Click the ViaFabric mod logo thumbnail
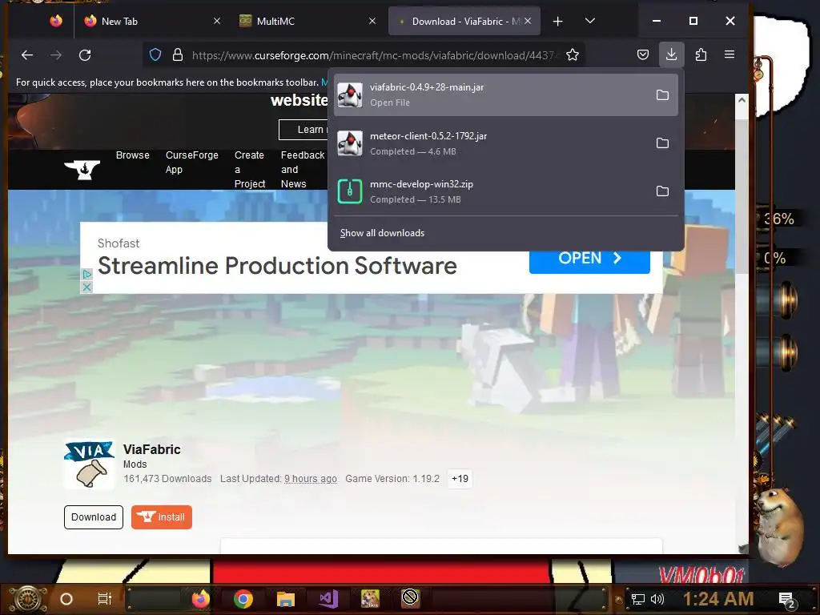The image size is (820, 615). point(90,464)
